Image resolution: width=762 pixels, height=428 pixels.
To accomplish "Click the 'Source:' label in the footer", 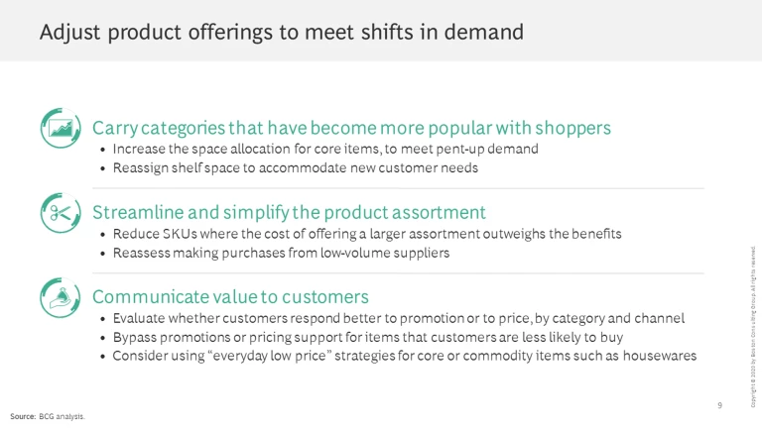I will click(x=23, y=416).
